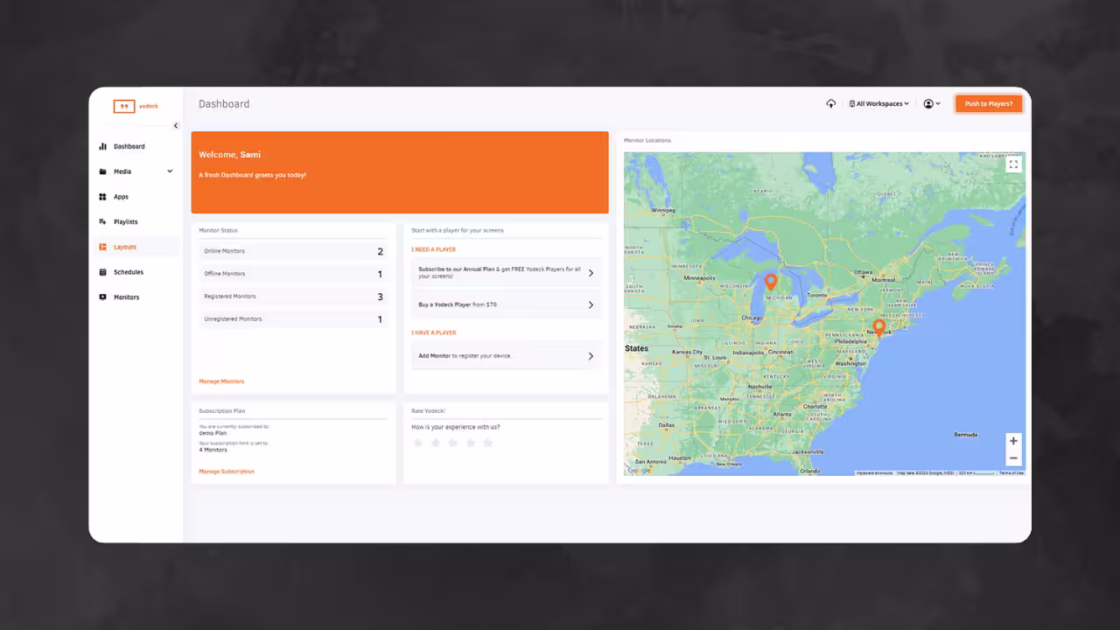Open the user account avatar icon
The height and width of the screenshot is (630, 1120).
coord(928,103)
